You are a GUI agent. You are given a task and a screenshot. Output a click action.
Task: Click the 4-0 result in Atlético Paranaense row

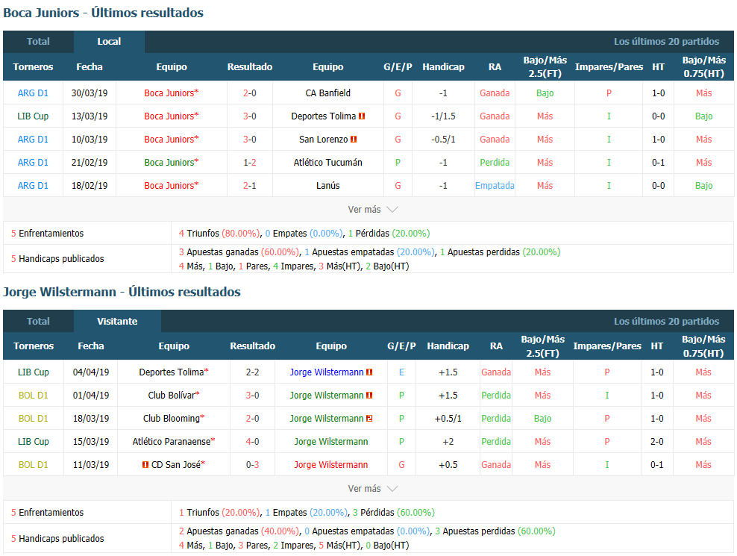coord(252,441)
